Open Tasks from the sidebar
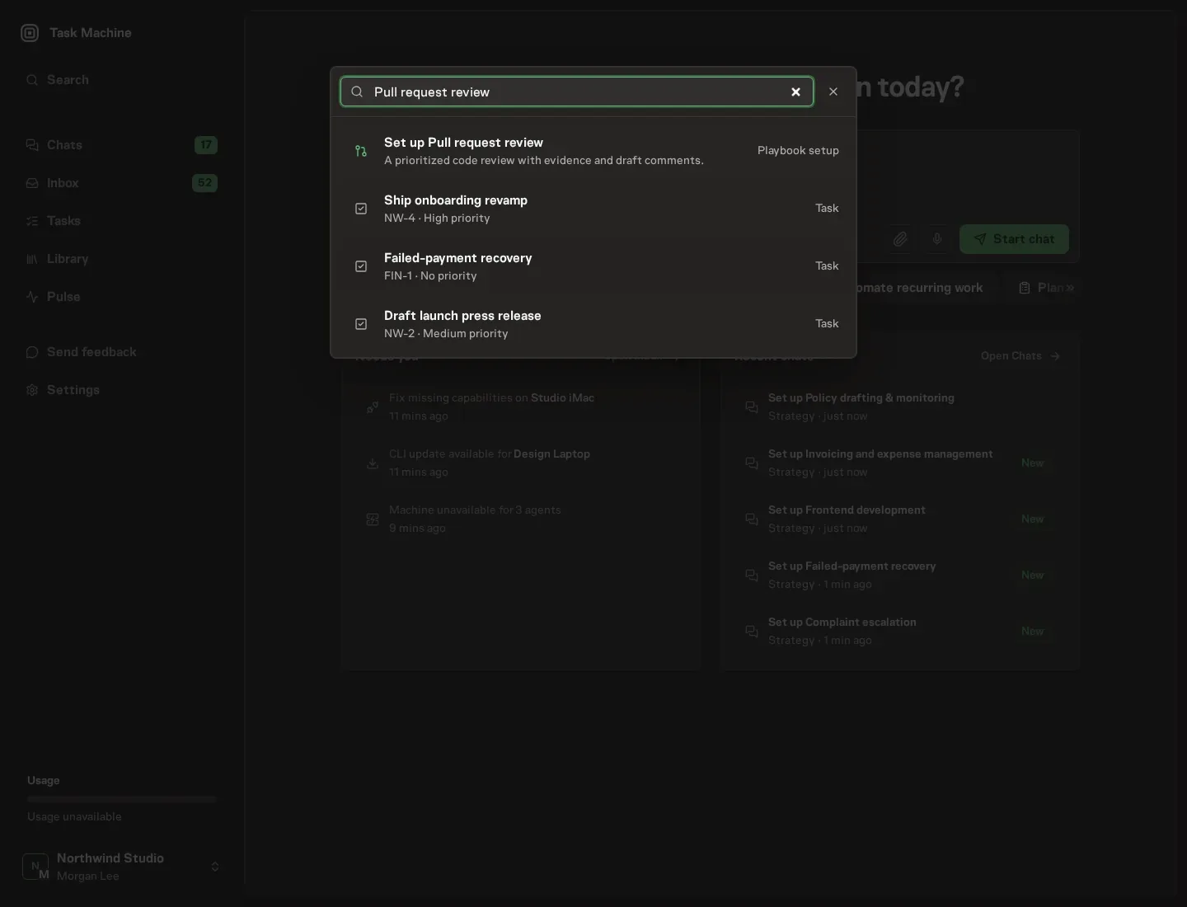The height and width of the screenshot is (907, 1187). pyautogui.click(x=121, y=221)
